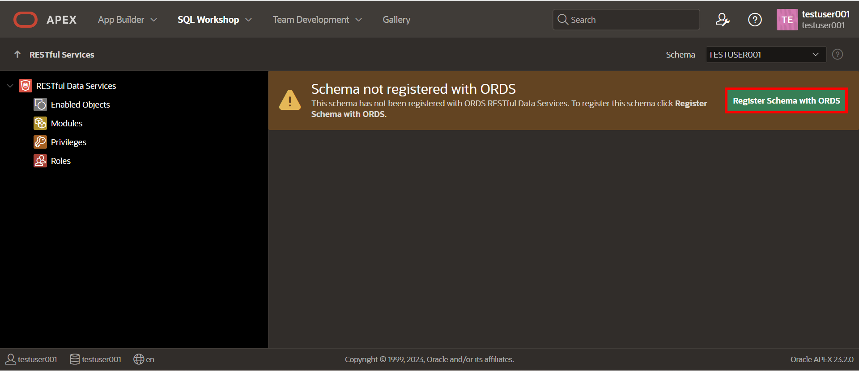The height and width of the screenshot is (371, 859).
Task: Open the Schema TESTUSER001 dropdown
Action: 766,54
